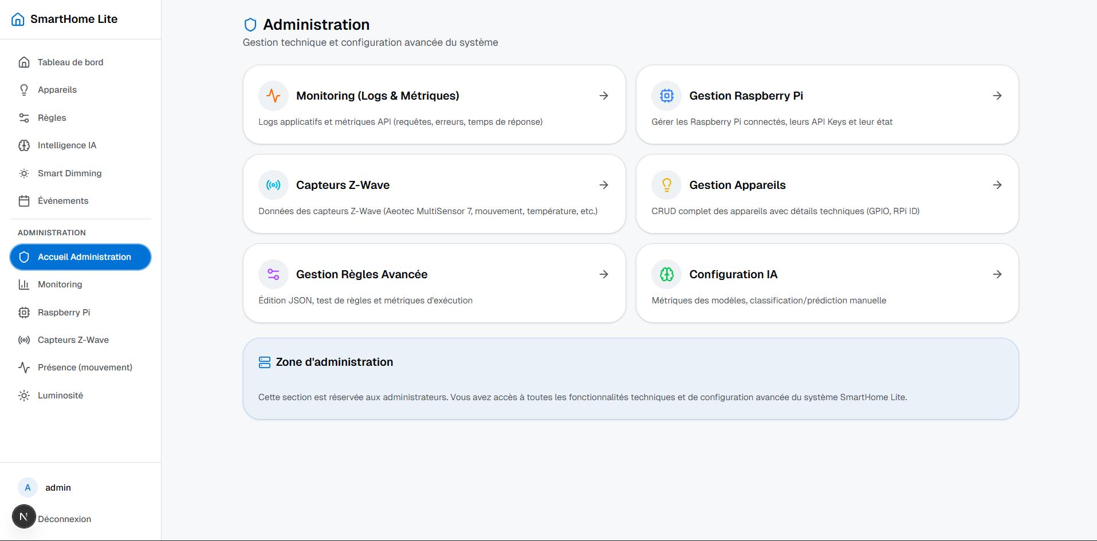1097x541 pixels.
Task: Open Monitoring (Logs & Métriques) via its arrow
Action: pyautogui.click(x=604, y=96)
